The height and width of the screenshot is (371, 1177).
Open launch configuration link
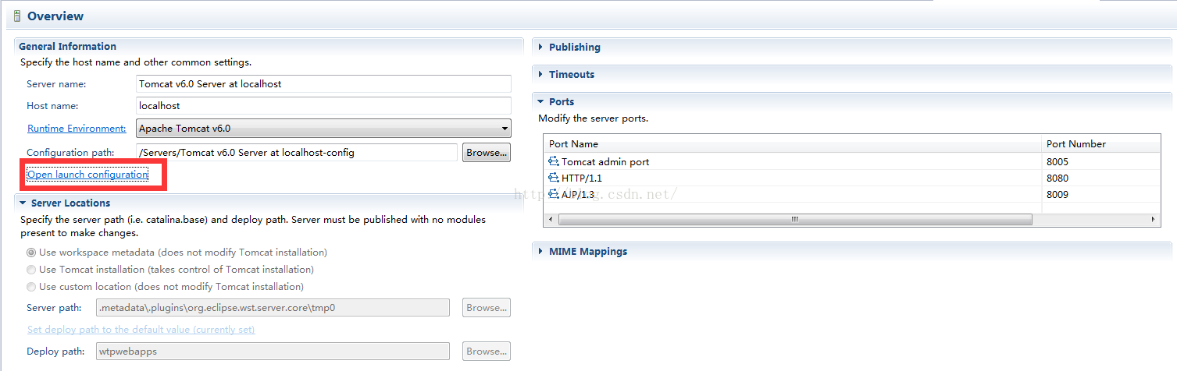click(x=87, y=175)
